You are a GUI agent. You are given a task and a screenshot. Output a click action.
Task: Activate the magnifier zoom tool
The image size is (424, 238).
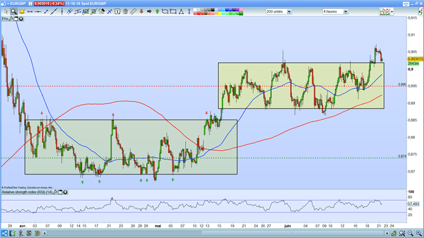point(14,12)
